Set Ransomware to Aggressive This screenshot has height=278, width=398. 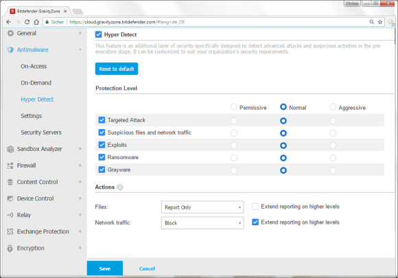(x=333, y=158)
